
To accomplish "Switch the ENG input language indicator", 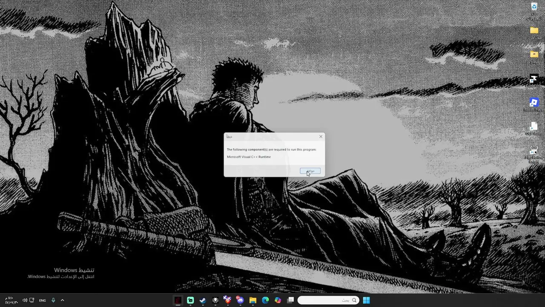I will (43, 300).
